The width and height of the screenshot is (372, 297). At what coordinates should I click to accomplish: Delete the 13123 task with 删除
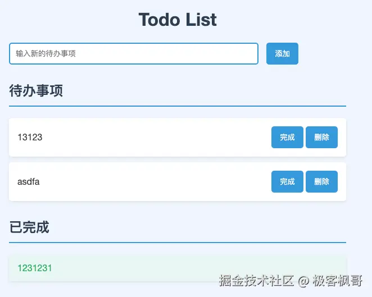tap(321, 138)
